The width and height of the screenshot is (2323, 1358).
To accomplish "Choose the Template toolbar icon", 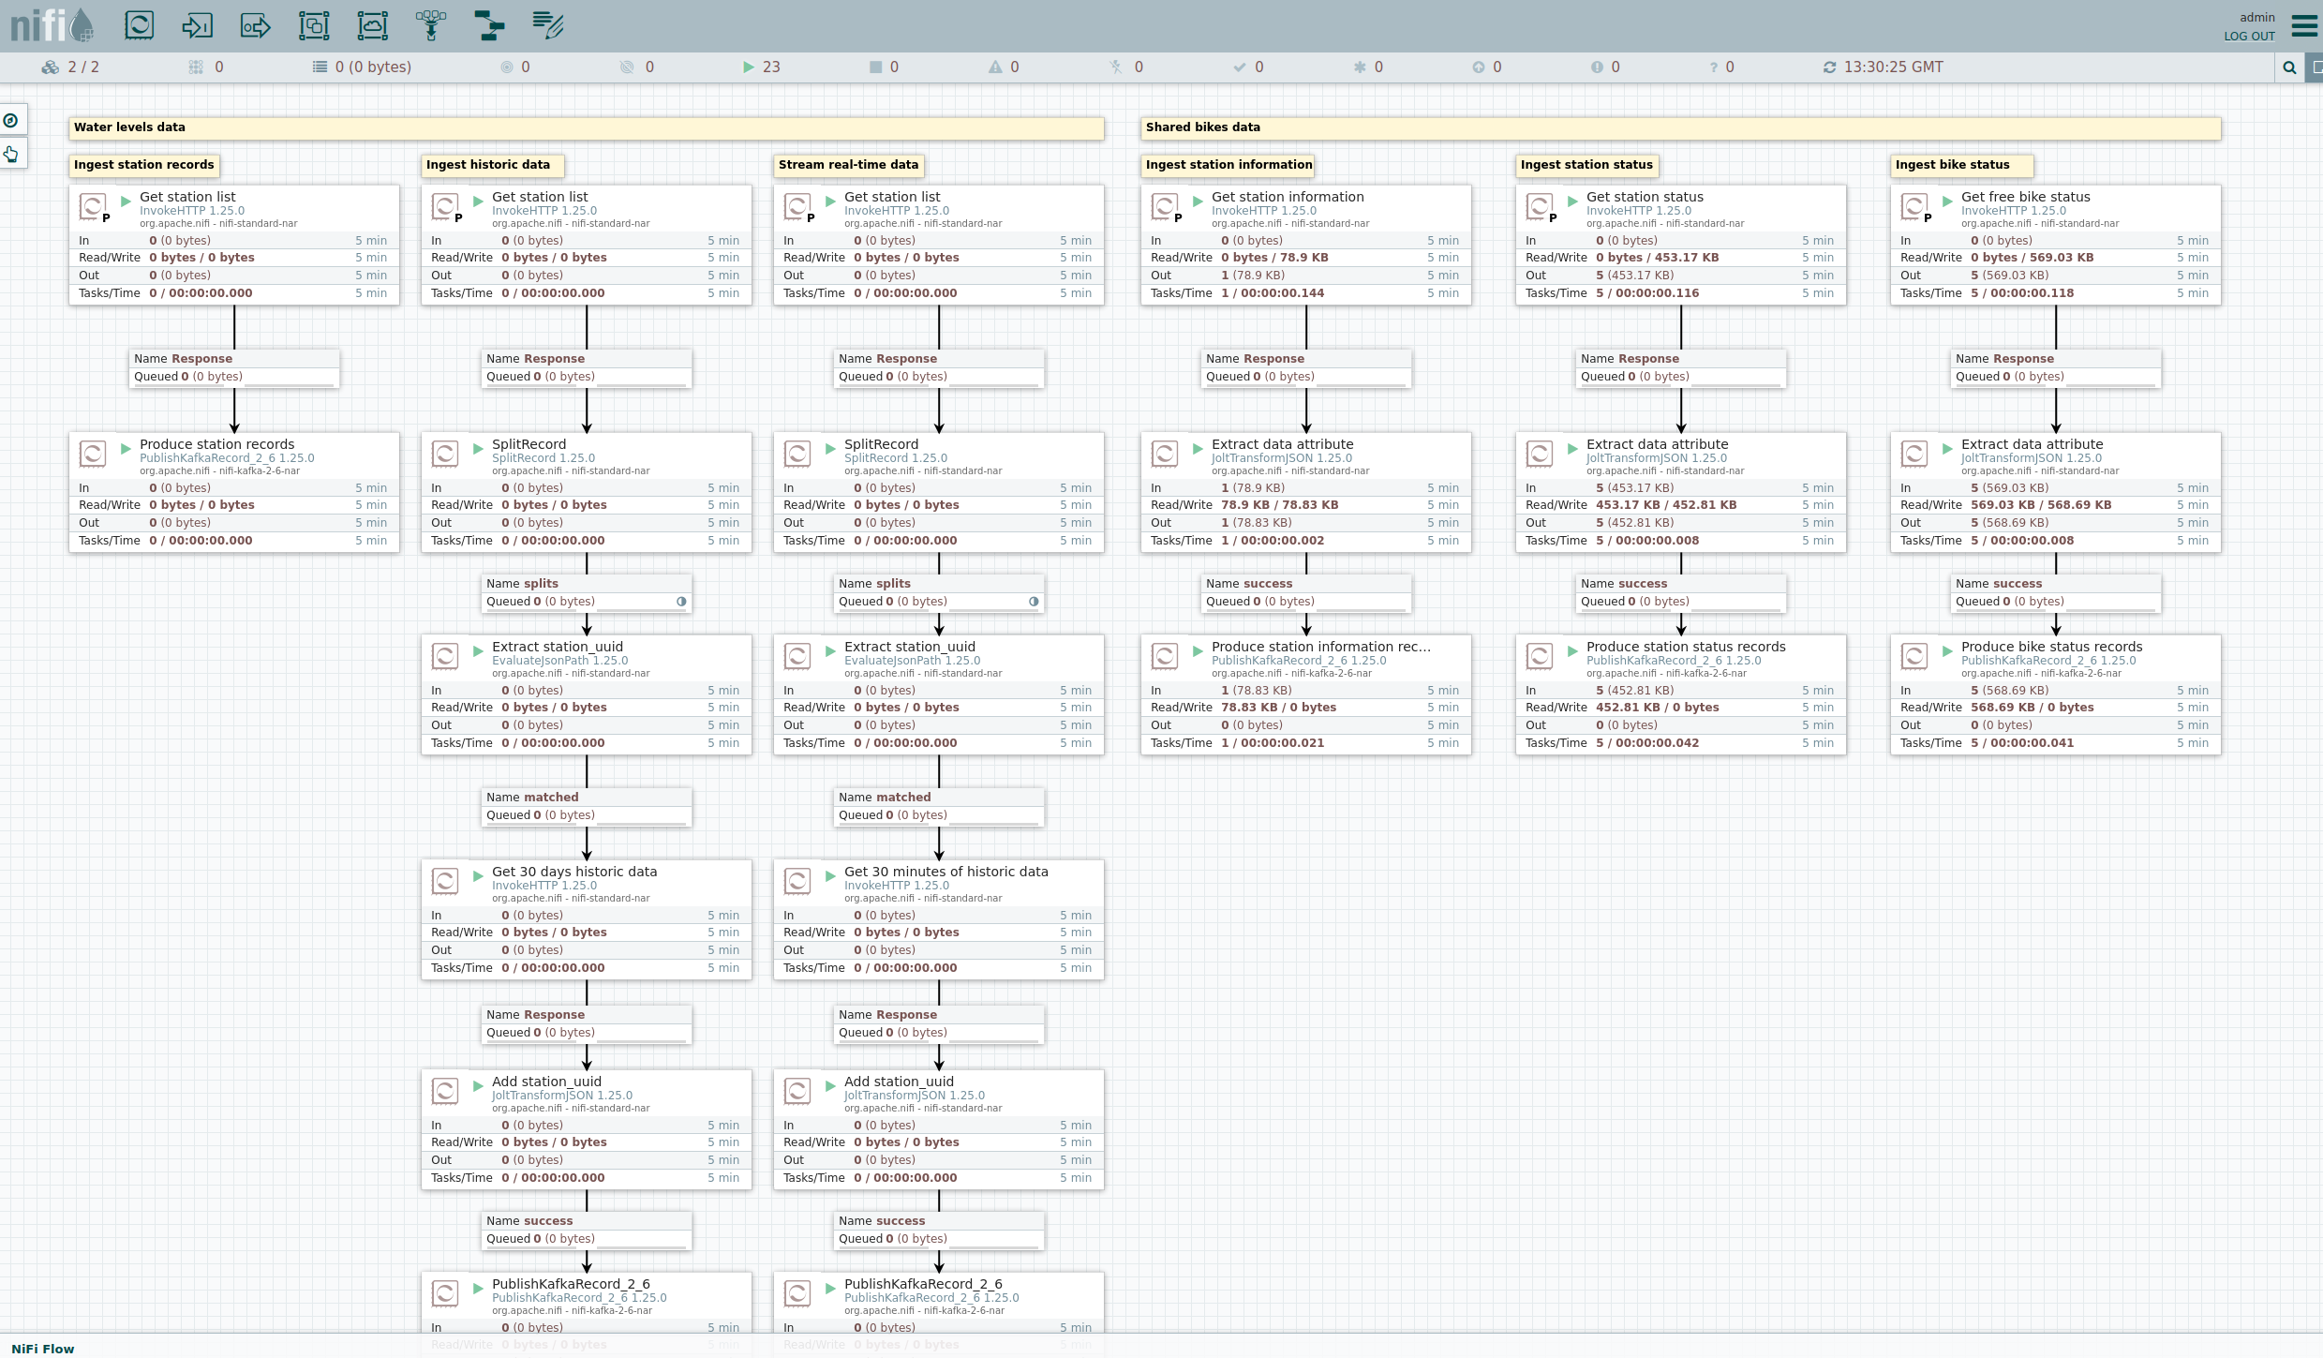I will coord(489,25).
